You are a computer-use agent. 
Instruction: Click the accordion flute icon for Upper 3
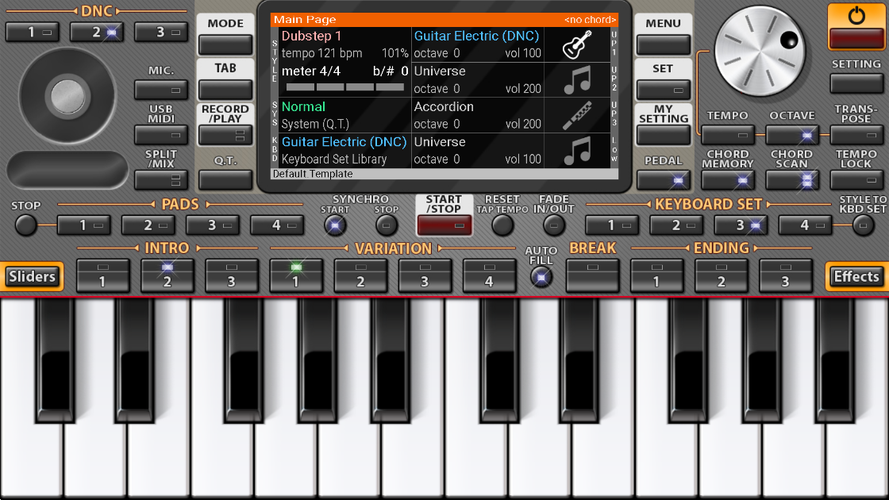576,116
